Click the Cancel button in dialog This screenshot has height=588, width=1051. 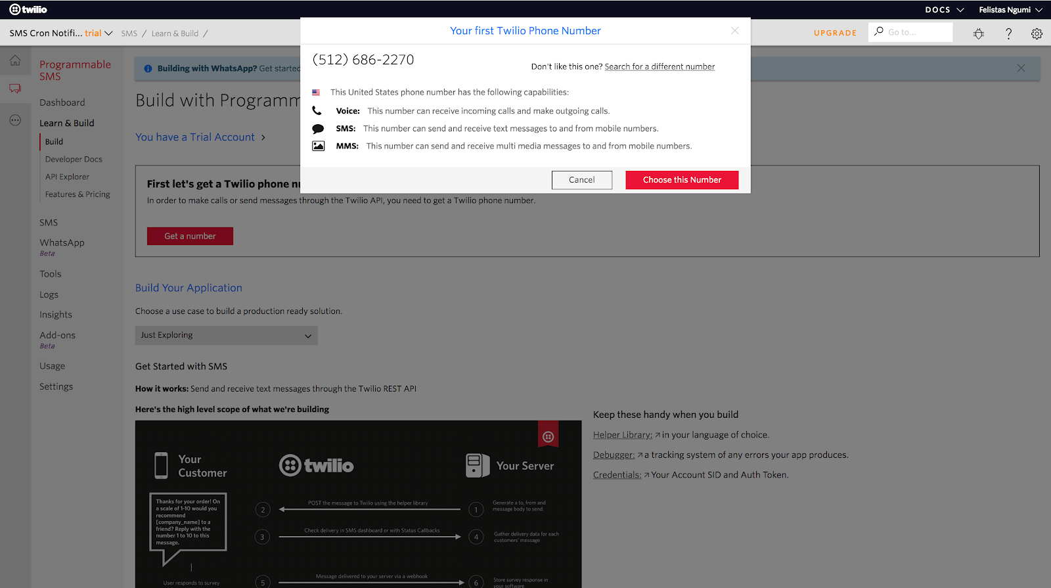tap(582, 180)
